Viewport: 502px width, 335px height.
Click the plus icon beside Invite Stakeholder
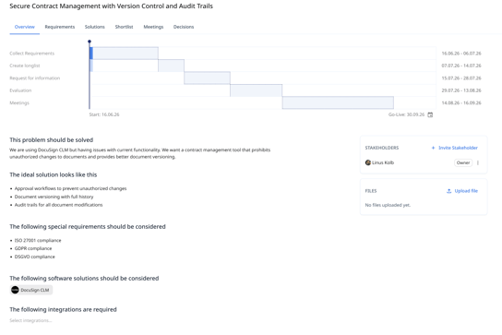433,148
